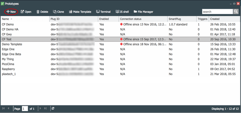
Task: Select the Demo Template row
Action: (120, 44)
